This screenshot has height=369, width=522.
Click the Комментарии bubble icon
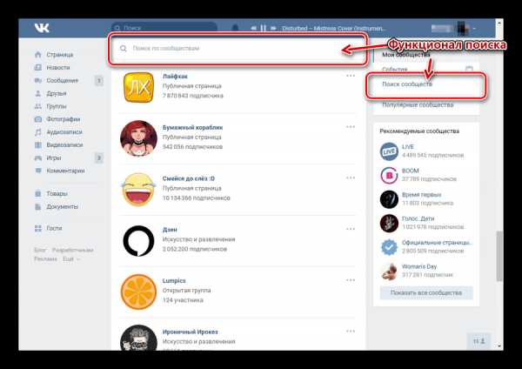[38, 171]
